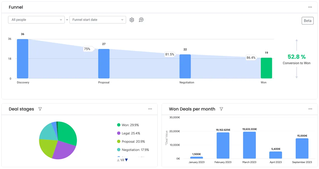The image size is (319, 169).
Task: Click the Beta button
Action: (307, 20)
